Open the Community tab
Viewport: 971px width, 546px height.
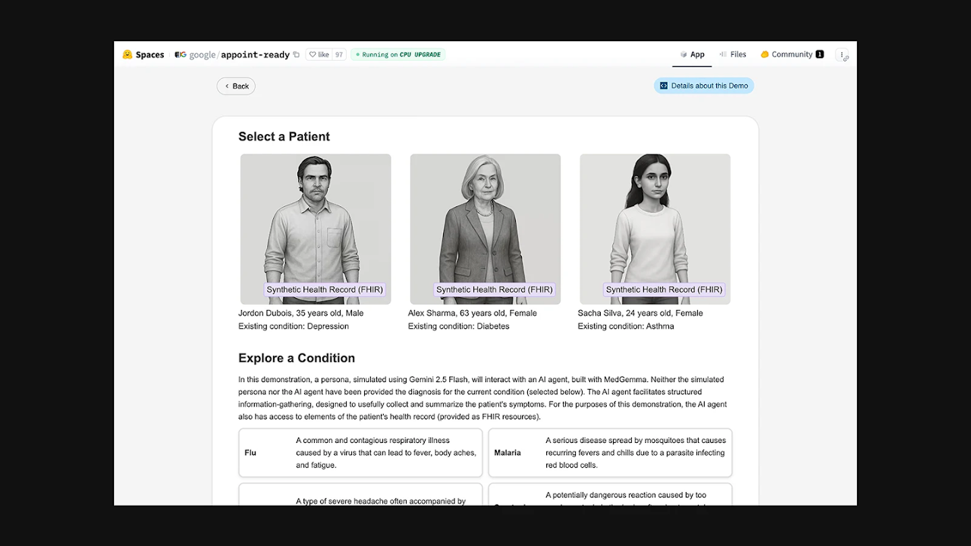click(792, 55)
